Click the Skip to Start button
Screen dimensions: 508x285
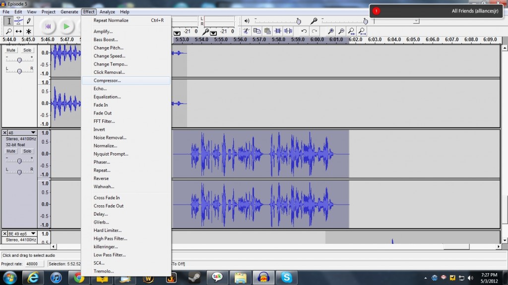click(x=48, y=26)
